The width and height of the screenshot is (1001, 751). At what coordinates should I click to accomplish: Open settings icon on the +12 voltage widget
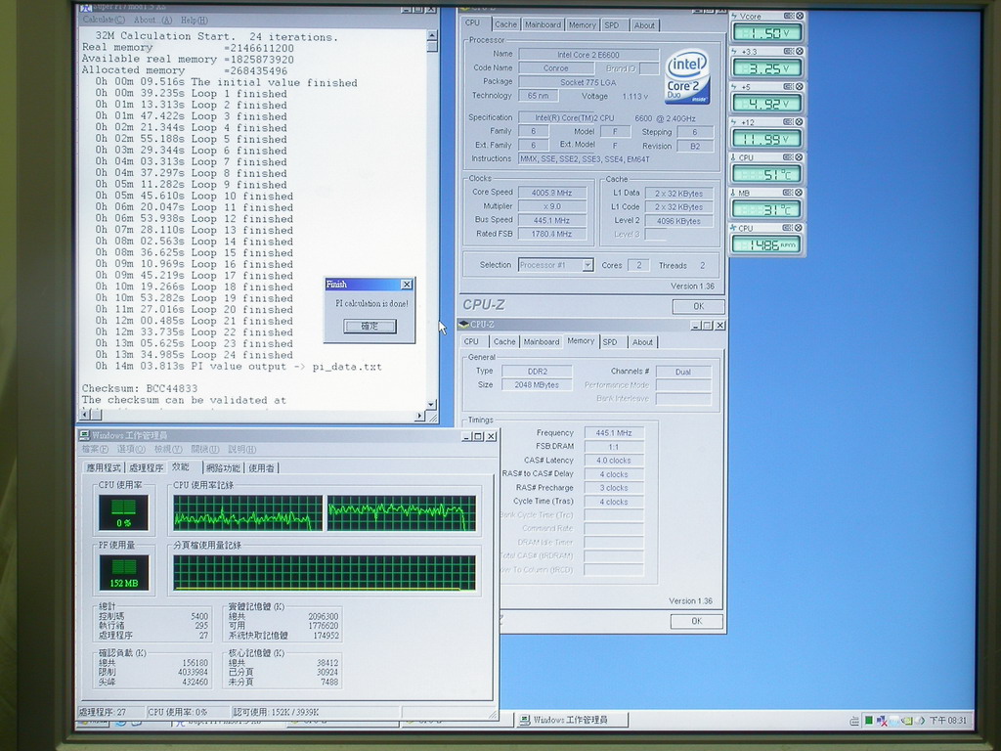789,122
